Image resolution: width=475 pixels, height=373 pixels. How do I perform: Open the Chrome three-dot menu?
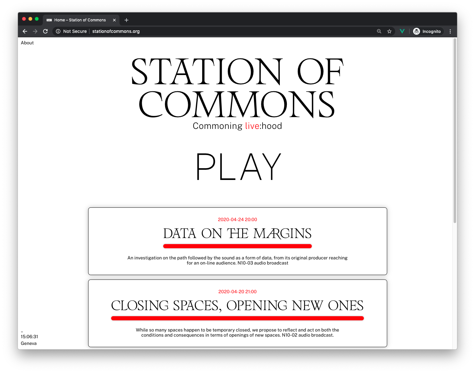pyautogui.click(x=450, y=31)
